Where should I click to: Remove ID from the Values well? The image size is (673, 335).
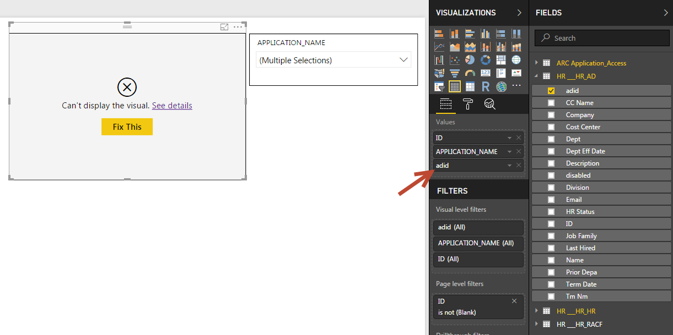pyautogui.click(x=519, y=138)
